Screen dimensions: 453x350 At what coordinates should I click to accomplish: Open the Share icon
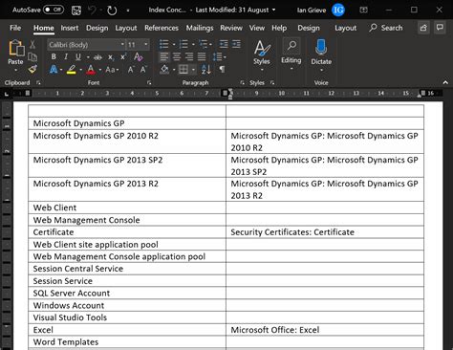coord(423,28)
